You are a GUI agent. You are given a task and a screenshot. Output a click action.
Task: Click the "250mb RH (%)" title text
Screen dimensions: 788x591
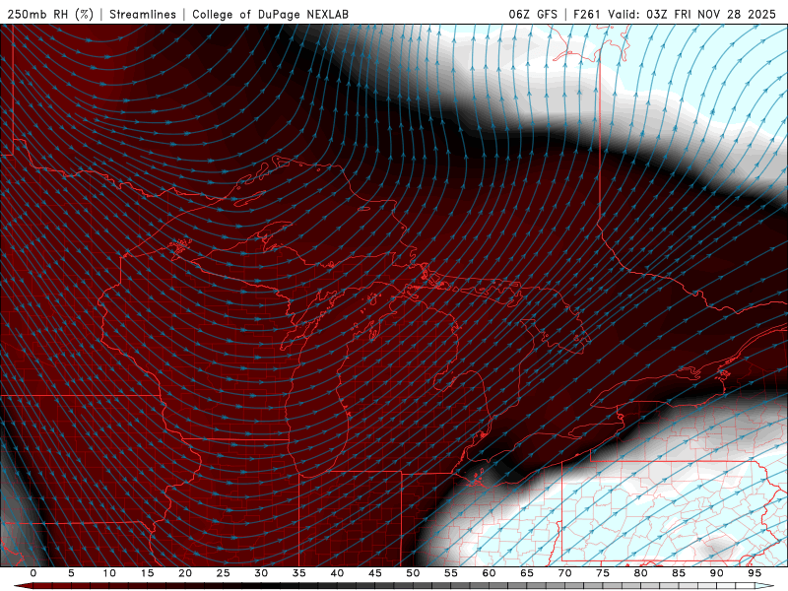click(50, 14)
